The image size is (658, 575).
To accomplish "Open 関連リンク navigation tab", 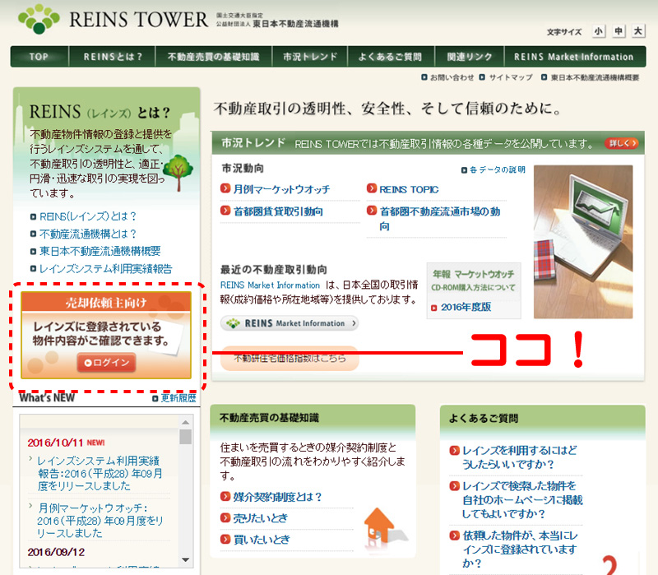I will [x=469, y=57].
